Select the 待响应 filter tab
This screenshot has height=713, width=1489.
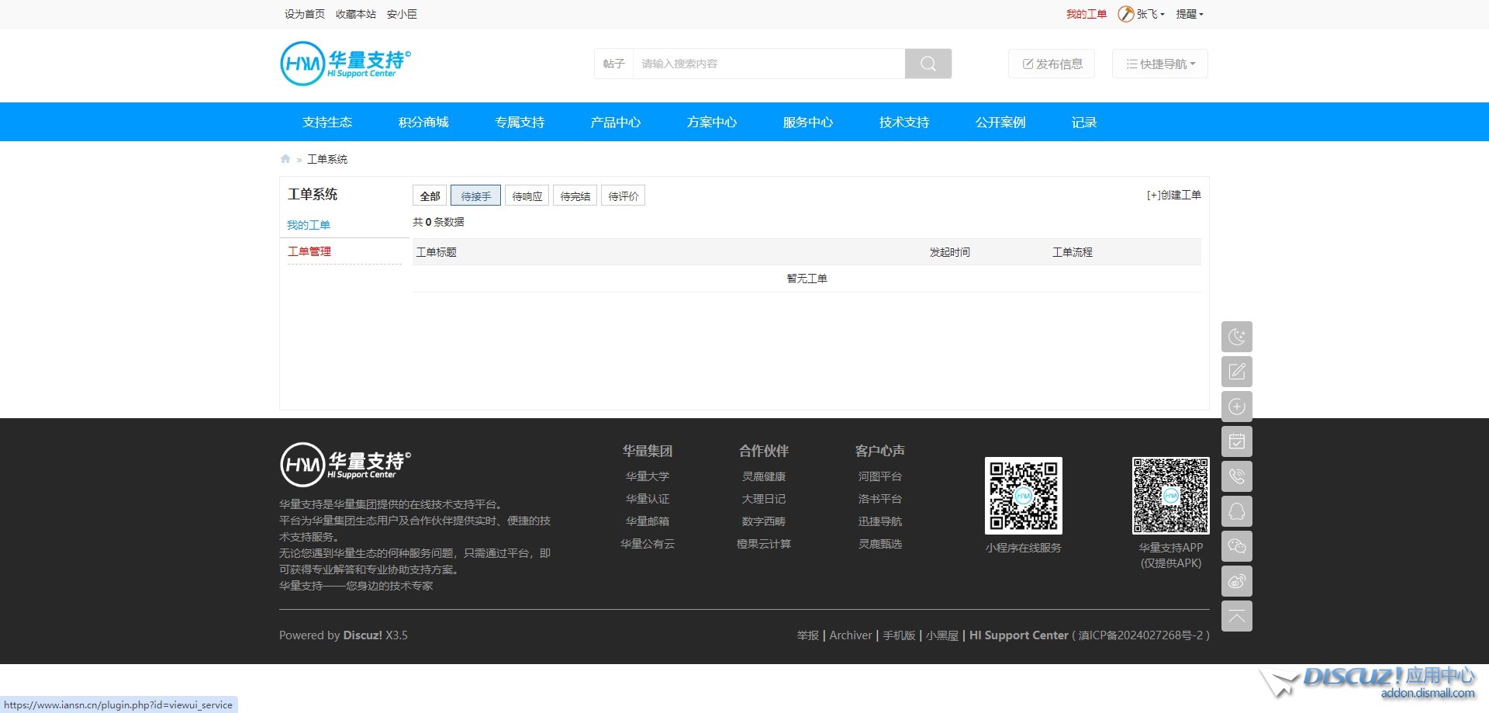point(527,196)
